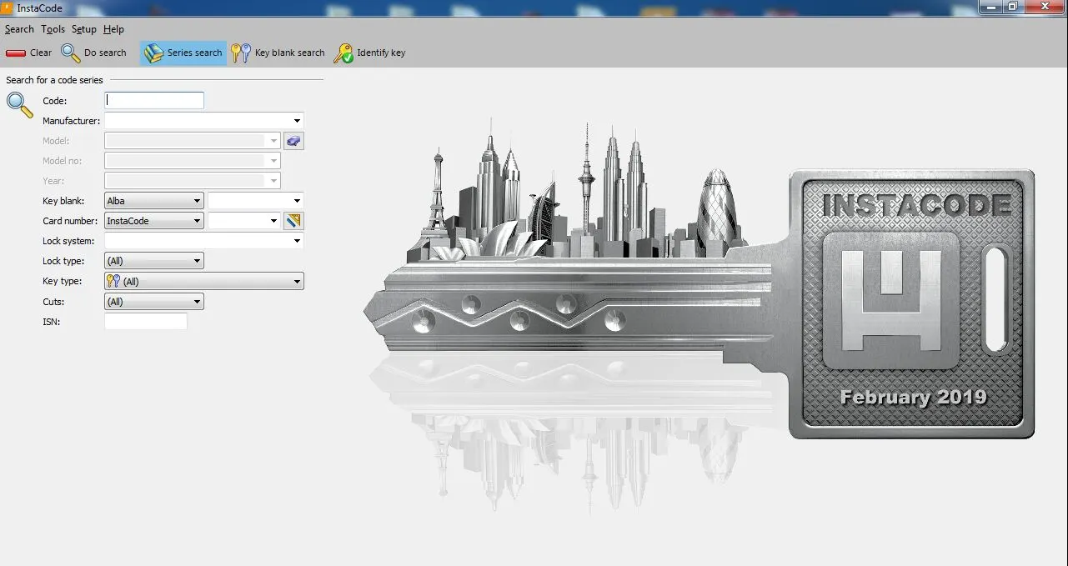Close the InstaCode window

[x=1045, y=7]
